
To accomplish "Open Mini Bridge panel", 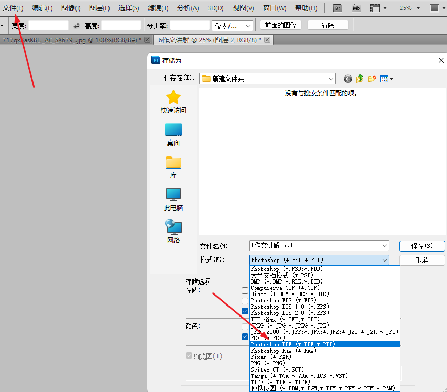I will tap(356, 8).
